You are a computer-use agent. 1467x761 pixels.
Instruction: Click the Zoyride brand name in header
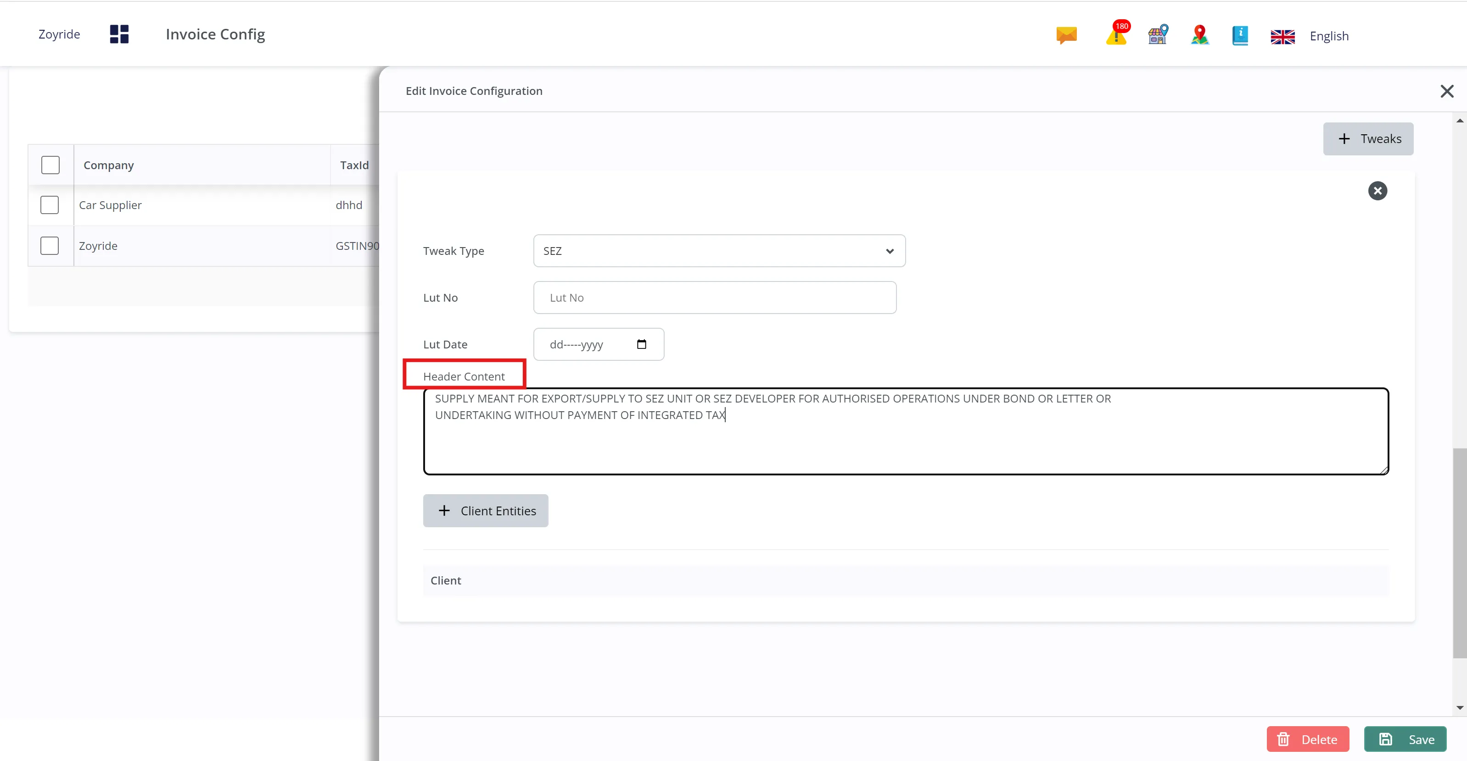tap(59, 34)
